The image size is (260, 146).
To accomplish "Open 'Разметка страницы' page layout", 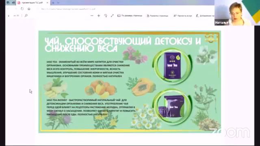I will click(157, 16).
